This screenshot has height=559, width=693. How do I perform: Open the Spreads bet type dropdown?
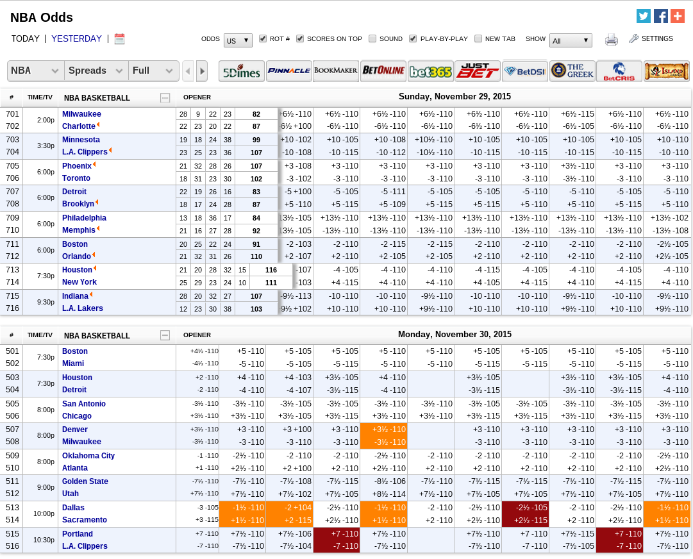tap(96, 71)
